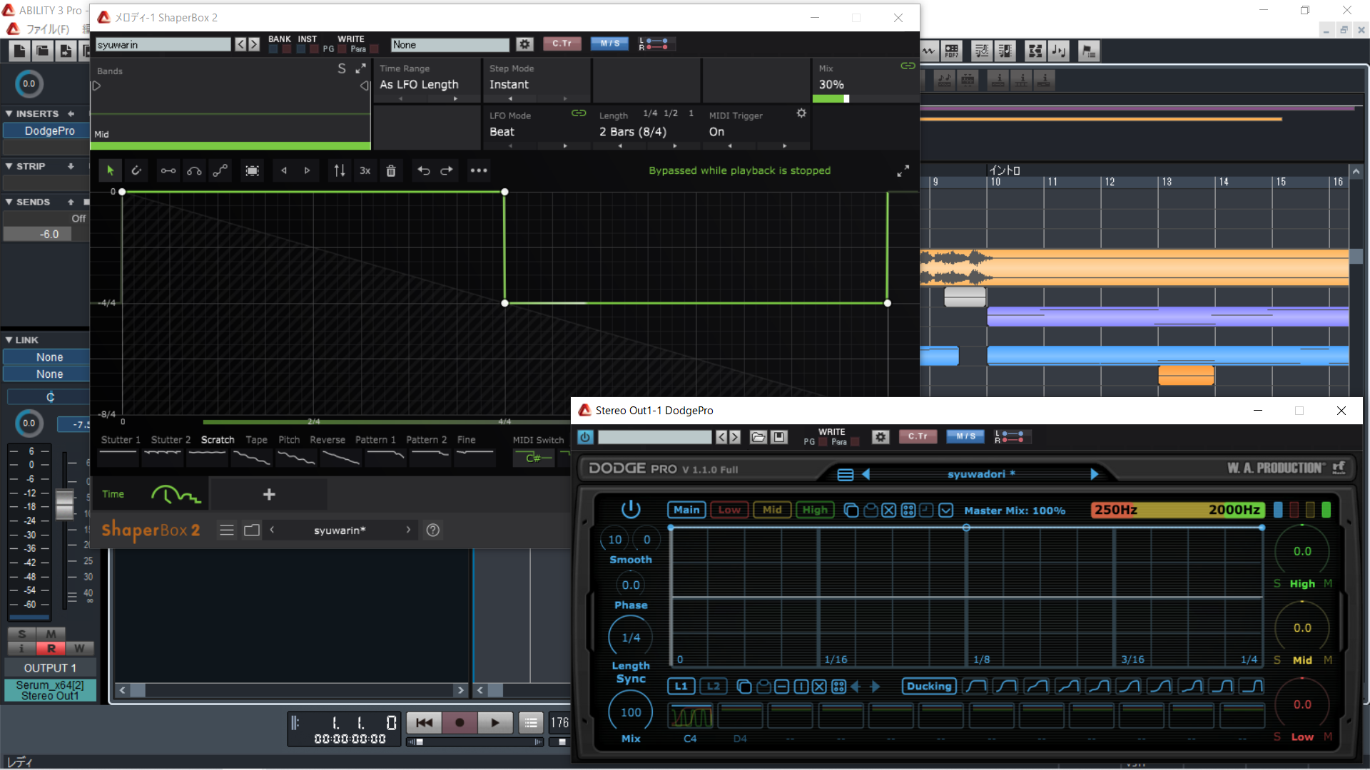Image resolution: width=1370 pixels, height=770 pixels.
Task: Go to next DodgePro preset after syuwadori
Action: [1094, 474]
